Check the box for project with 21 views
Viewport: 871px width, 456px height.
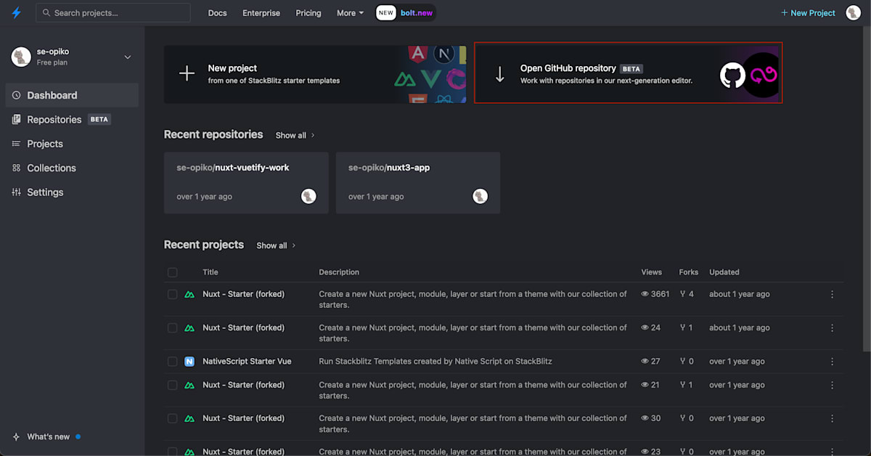[x=172, y=385]
